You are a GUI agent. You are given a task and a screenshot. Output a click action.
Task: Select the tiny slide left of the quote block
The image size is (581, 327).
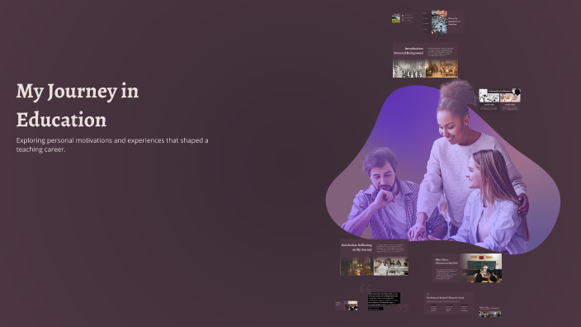pyautogui.click(x=346, y=306)
